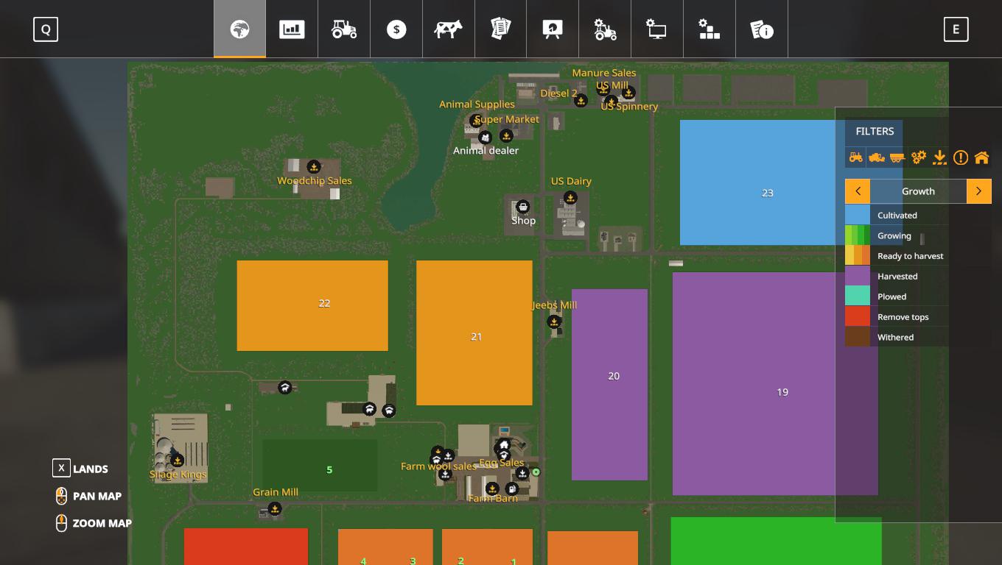Screen dimensions: 1002x565
Task: Open the Finances dollar tab
Action: click(396, 29)
